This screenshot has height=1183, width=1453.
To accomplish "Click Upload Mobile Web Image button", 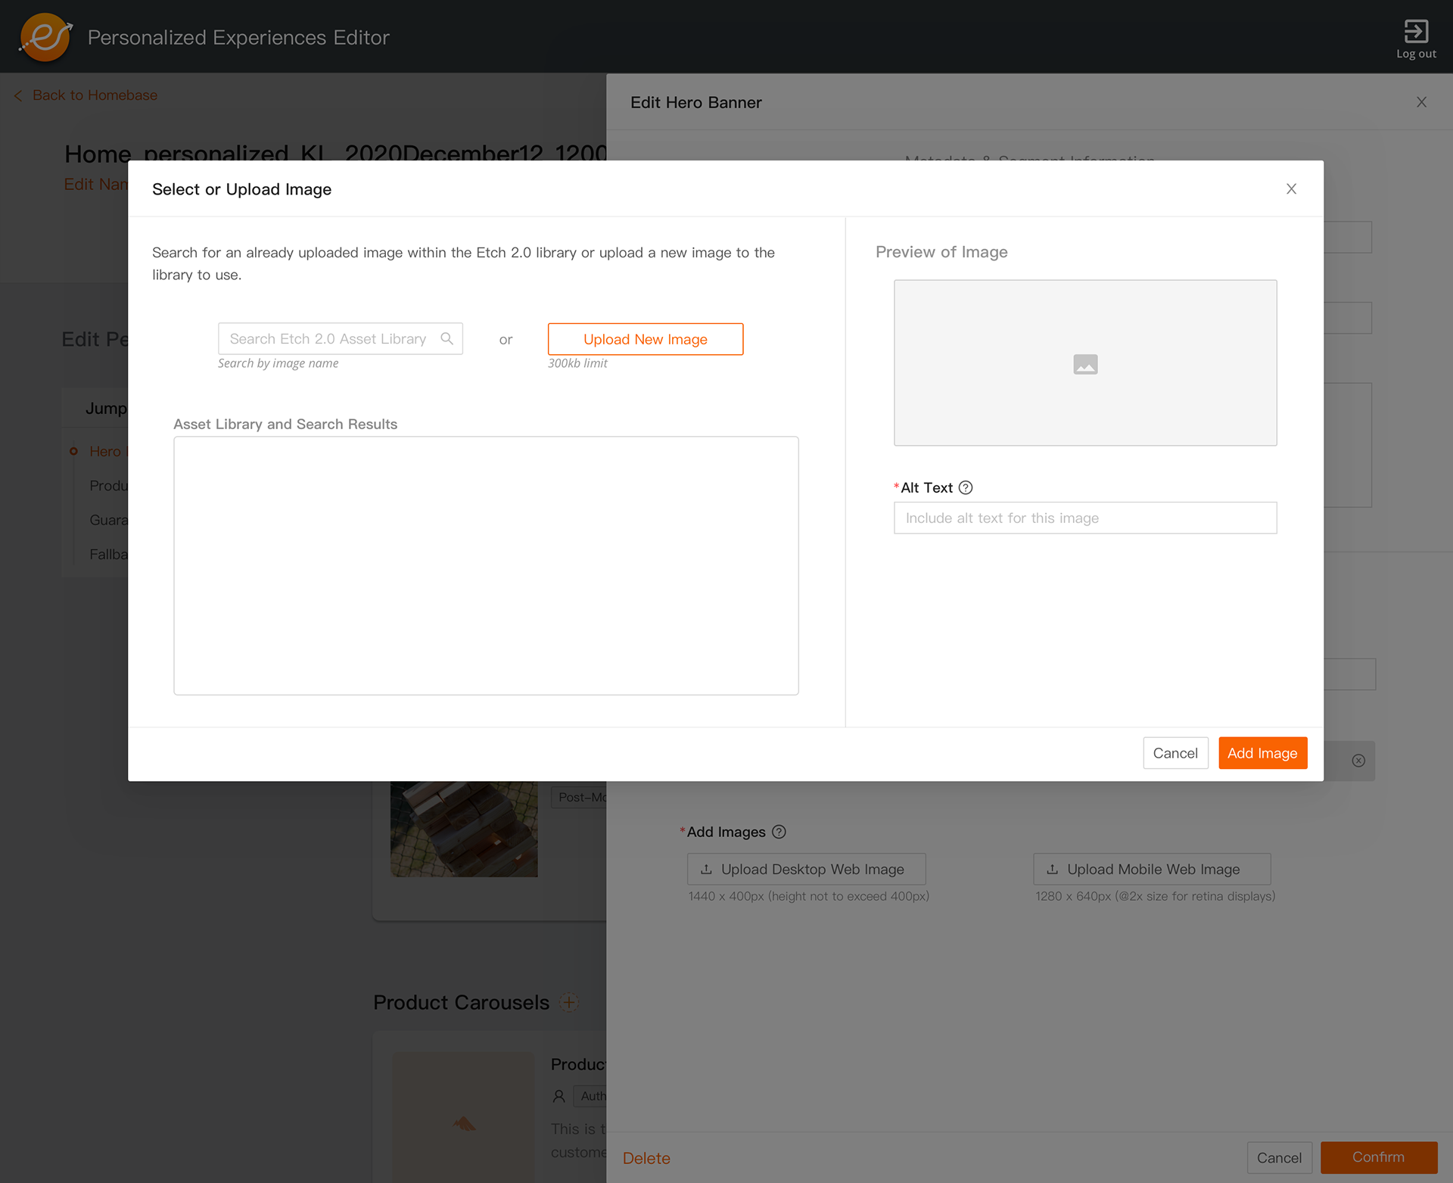I will coord(1151,869).
